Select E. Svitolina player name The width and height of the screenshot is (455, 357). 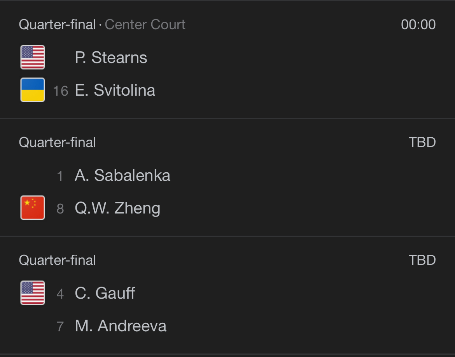pyautogui.click(x=115, y=91)
